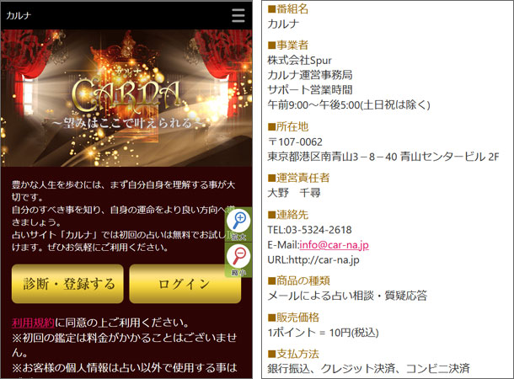Open the hamburger menu icon
Viewport: 514px width, 379px height.
tap(238, 15)
